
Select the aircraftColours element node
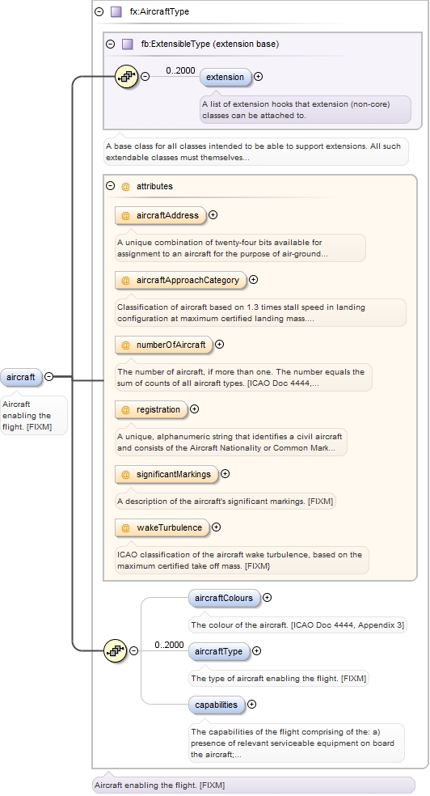(224, 598)
